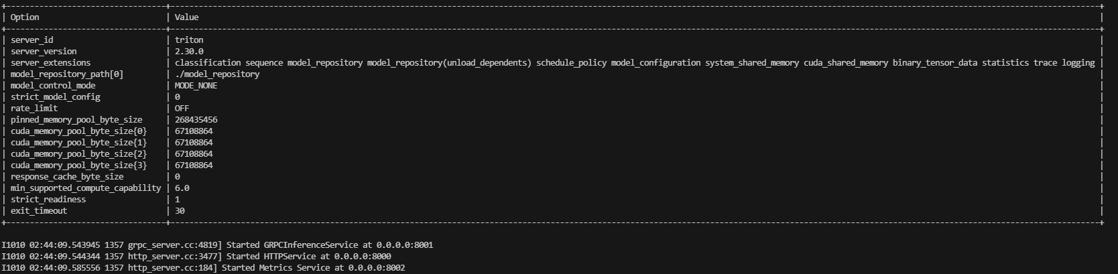The image size is (1118, 274).
Task: Click the server_version value 2.30.0
Action: click(189, 52)
